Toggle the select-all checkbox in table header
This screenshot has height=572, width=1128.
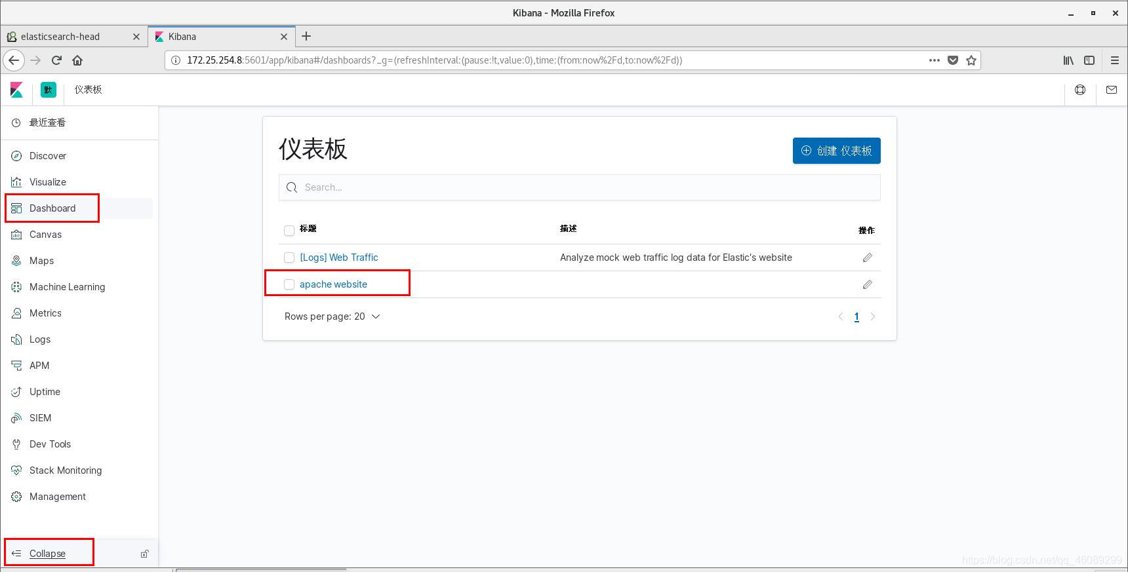click(289, 231)
